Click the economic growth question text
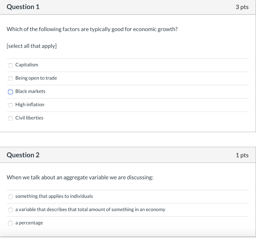 click(x=92, y=29)
